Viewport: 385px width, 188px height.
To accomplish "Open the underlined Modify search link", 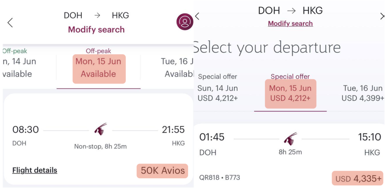I will pos(290,23).
